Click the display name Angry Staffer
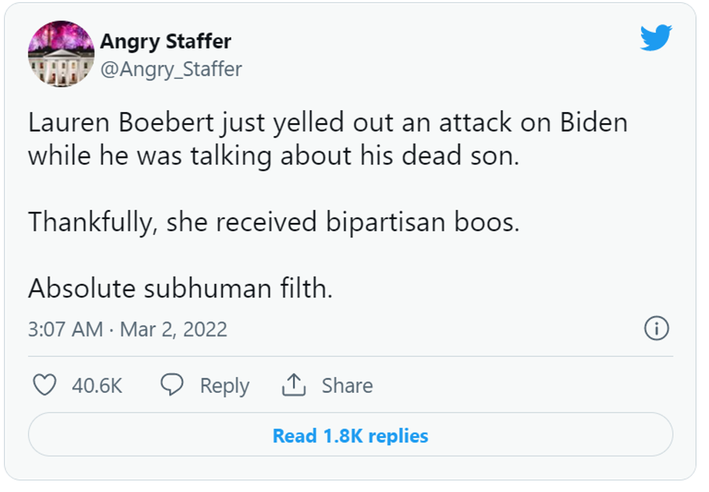 point(166,41)
